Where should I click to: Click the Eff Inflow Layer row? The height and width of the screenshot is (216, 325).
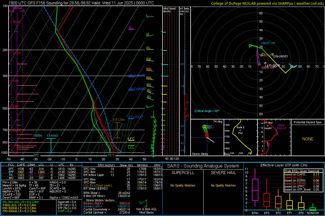(x=123, y=175)
